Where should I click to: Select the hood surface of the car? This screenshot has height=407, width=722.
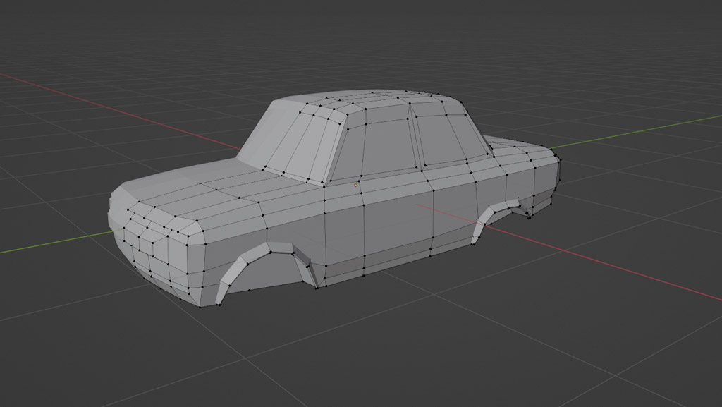coord(212,187)
